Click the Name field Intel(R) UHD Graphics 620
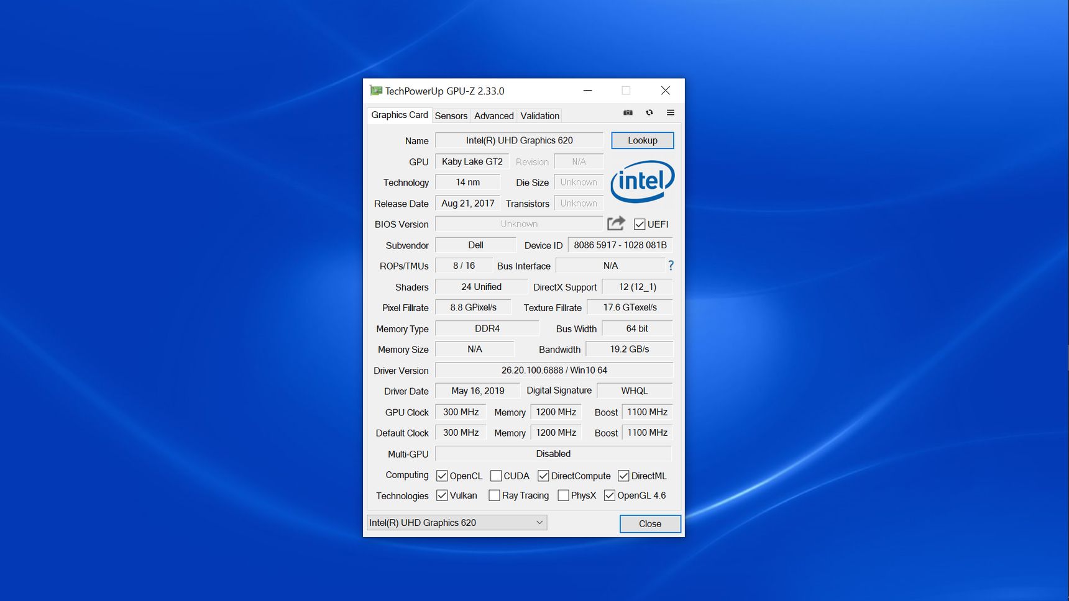 520,140
